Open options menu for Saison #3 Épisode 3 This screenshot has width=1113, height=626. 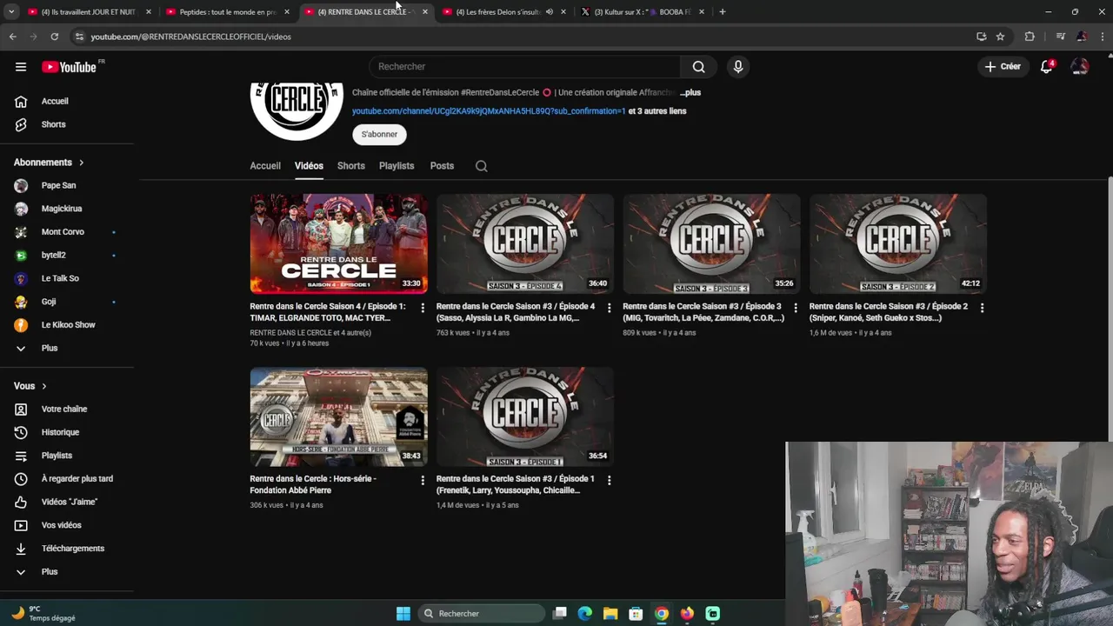pos(796,308)
